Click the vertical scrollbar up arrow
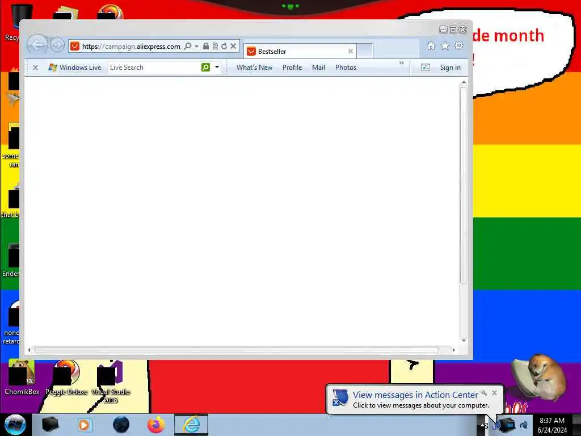This screenshot has width=581, height=436. pos(464,82)
